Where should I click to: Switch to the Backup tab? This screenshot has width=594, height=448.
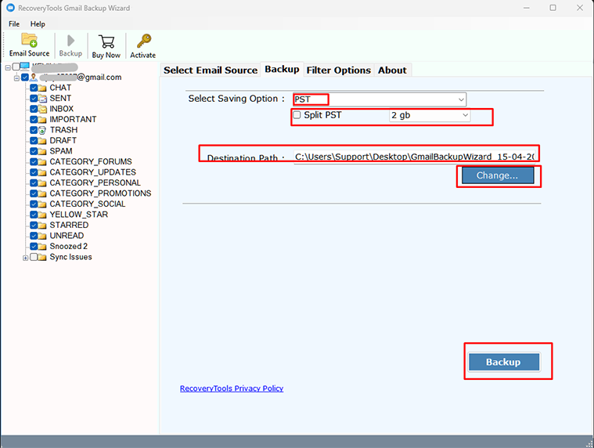pos(282,70)
